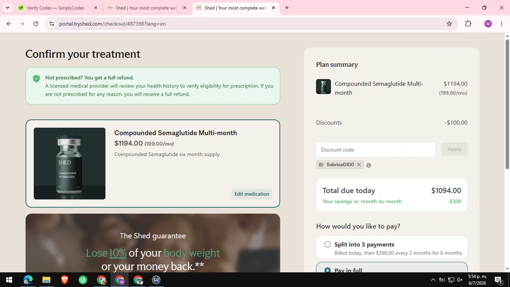Apply the discount code
The height and width of the screenshot is (287, 510).
454,149
